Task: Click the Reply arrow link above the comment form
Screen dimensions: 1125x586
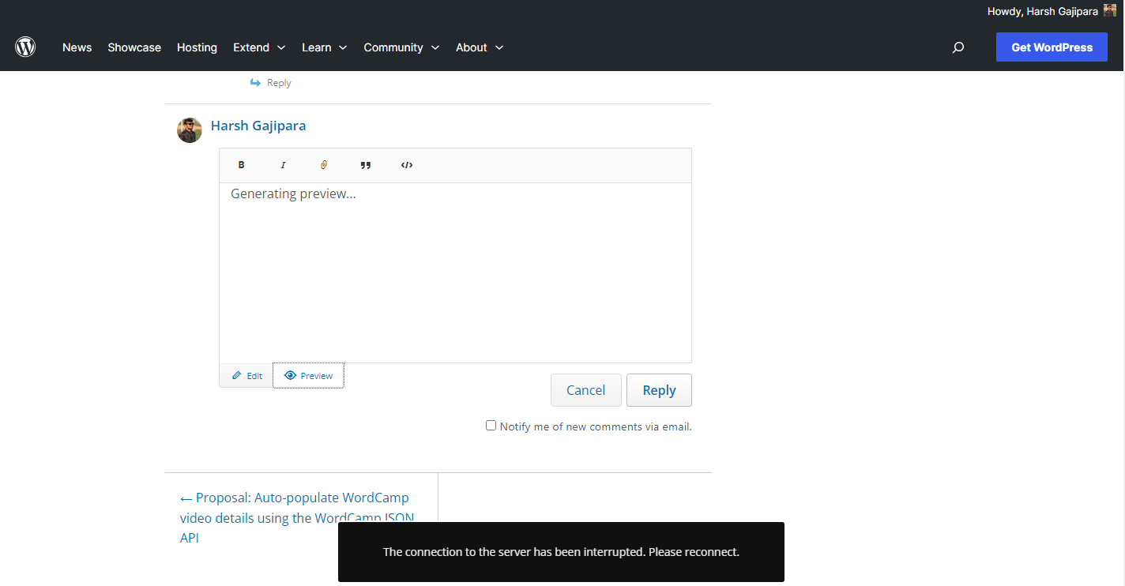Action: point(271,83)
